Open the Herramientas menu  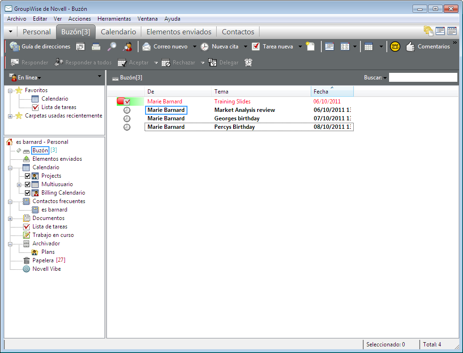[114, 19]
